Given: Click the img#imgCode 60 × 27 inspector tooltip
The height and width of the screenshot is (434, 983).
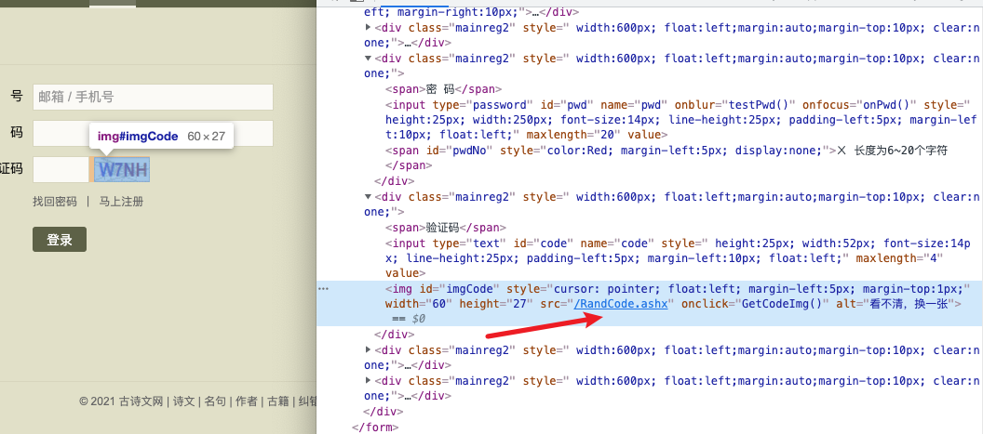Looking at the screenshot, I should point(161,136).
